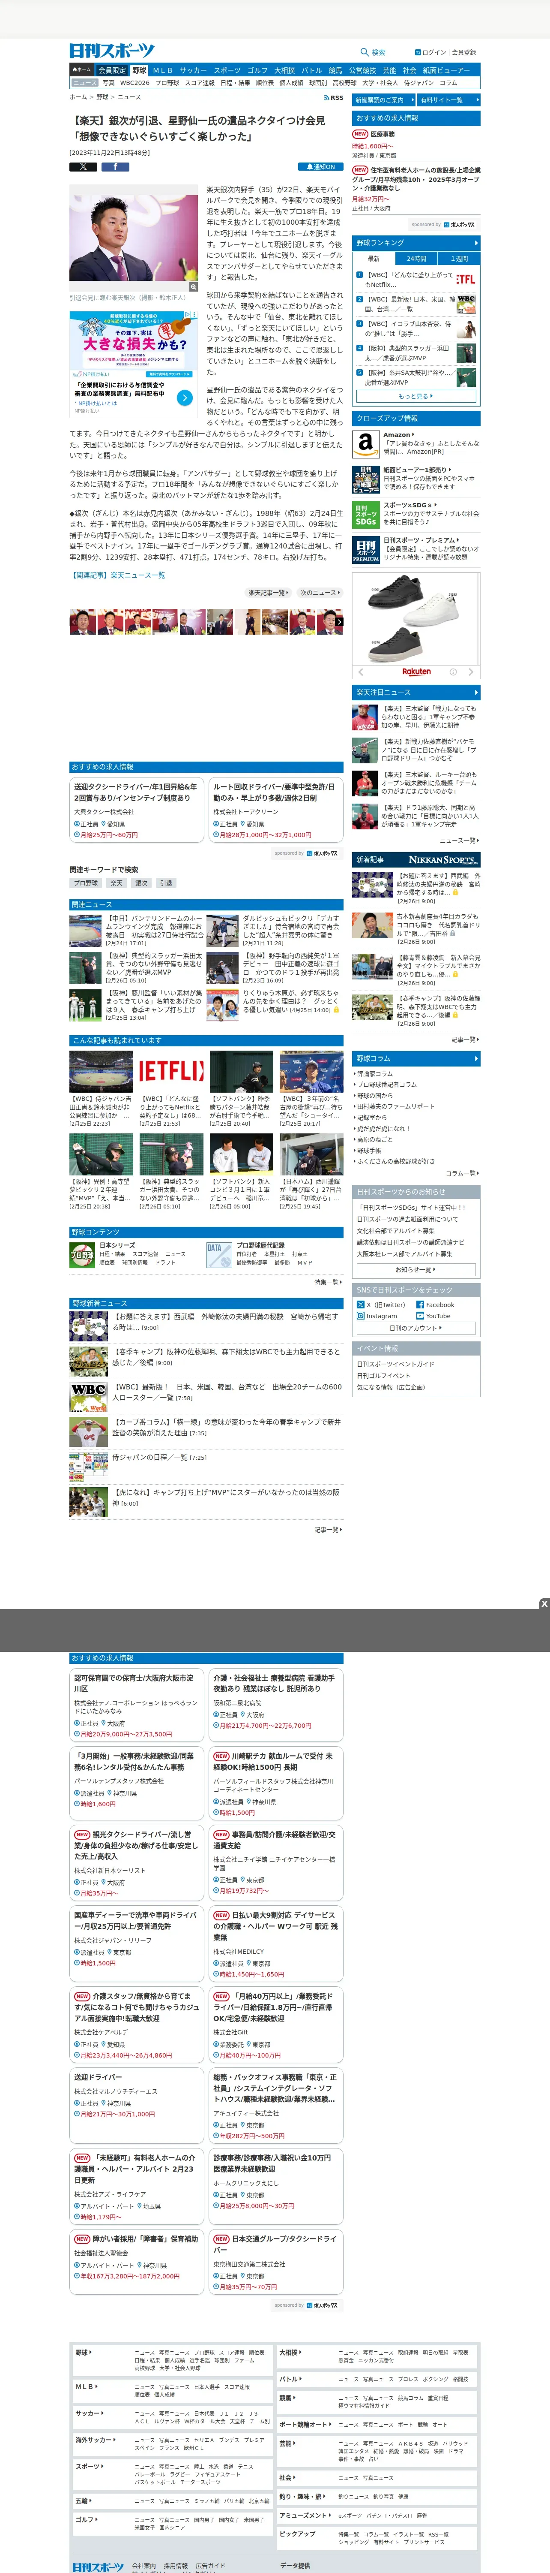Viewport: 550px width, 2573px height.
Task: Click the 会員登録 link
Action: (x=464, y=52)
